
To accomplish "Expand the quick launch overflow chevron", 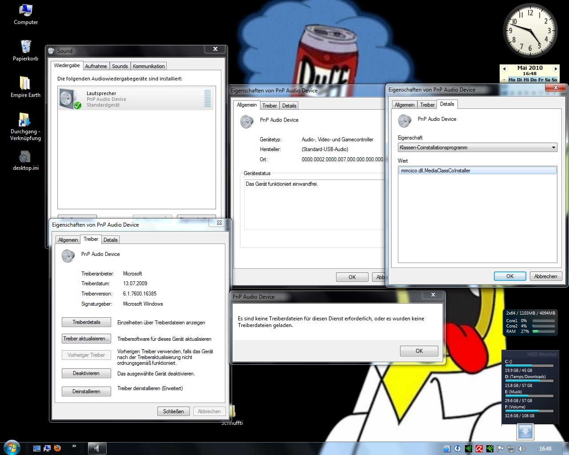I will tap(74, 446).
